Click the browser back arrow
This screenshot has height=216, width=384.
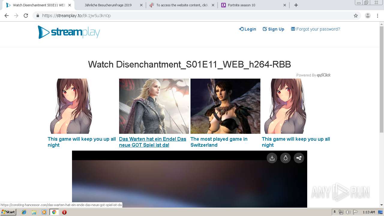pos(7,16)
